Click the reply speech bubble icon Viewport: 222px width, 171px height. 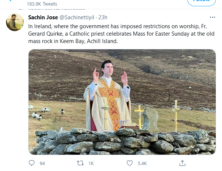pyautogui.click(x=32, y=163)
